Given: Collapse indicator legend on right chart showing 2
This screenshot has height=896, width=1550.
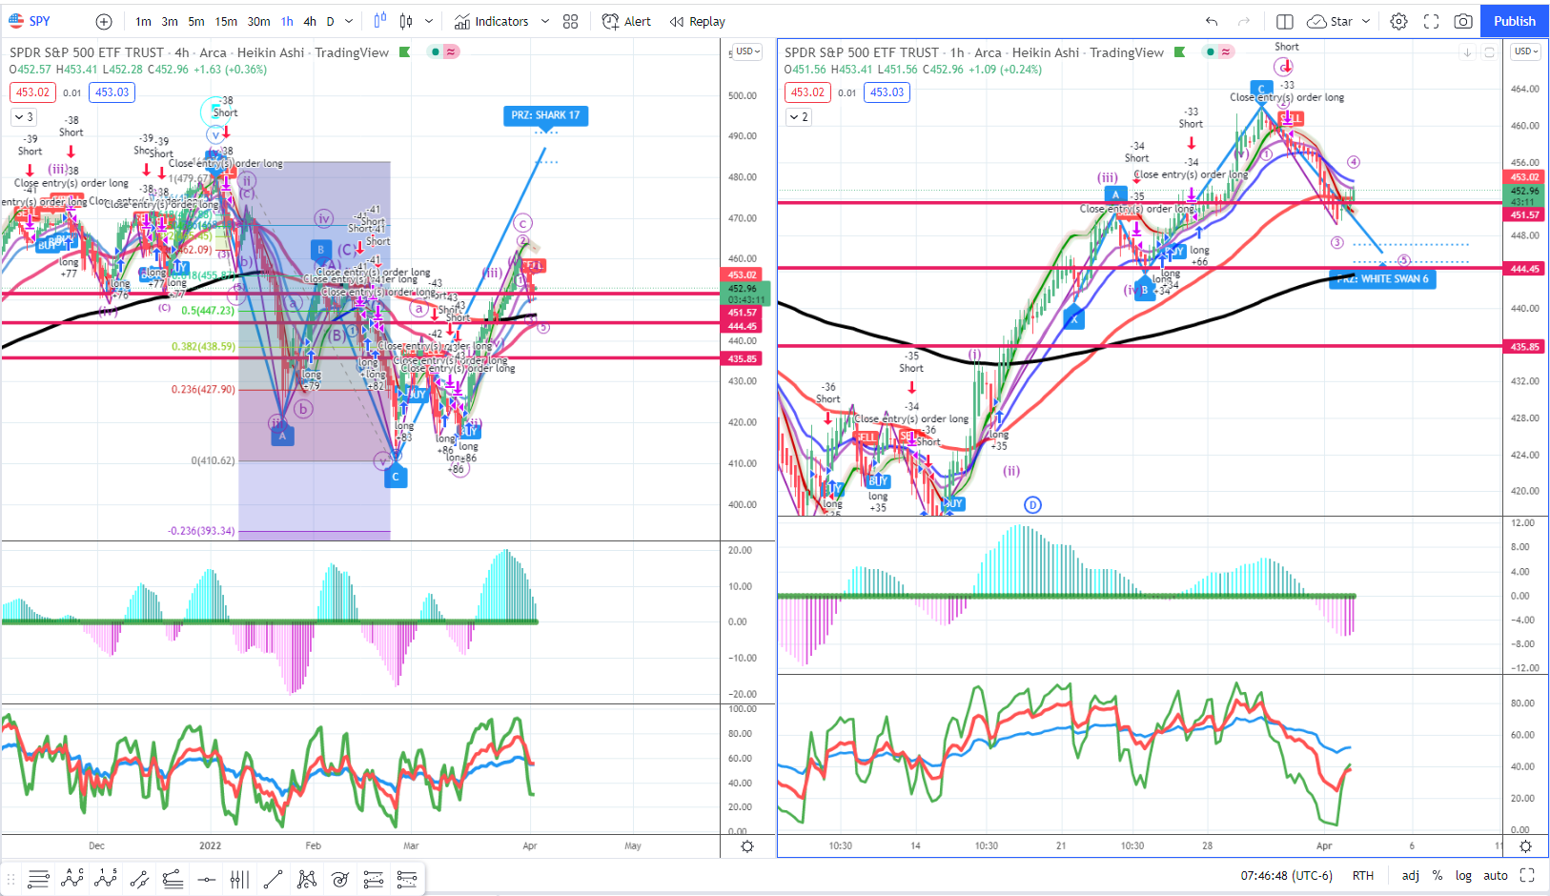Looking at the screenshot, I should [799, 117].
